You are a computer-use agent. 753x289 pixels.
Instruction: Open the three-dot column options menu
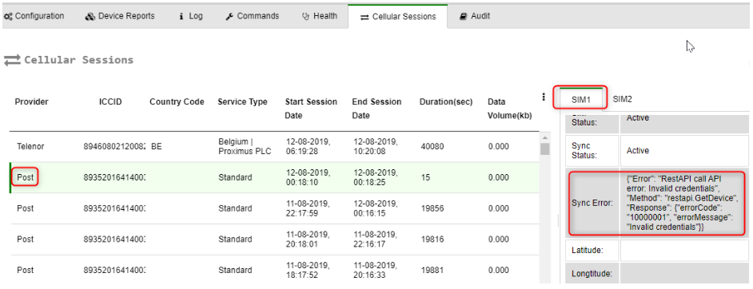coord(544,97)
